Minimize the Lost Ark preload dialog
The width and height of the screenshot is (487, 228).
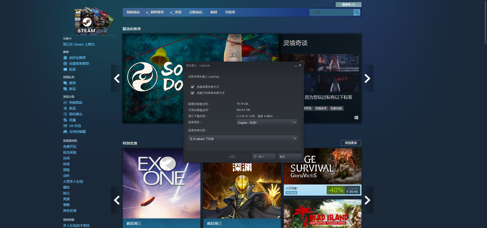pos(296,66)
